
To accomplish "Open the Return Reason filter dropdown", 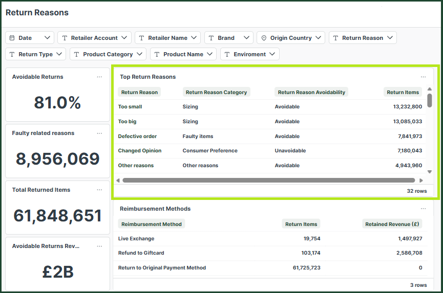I will coord(363,38).
